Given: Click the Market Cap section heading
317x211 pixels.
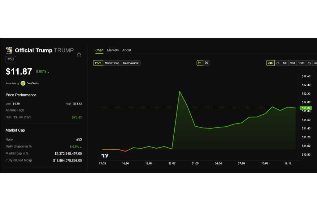Looking at the screenshot, I should (x=15, y=130).
